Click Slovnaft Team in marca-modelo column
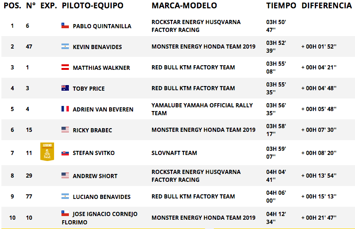 pyautogui.click(x=174, y=153)
